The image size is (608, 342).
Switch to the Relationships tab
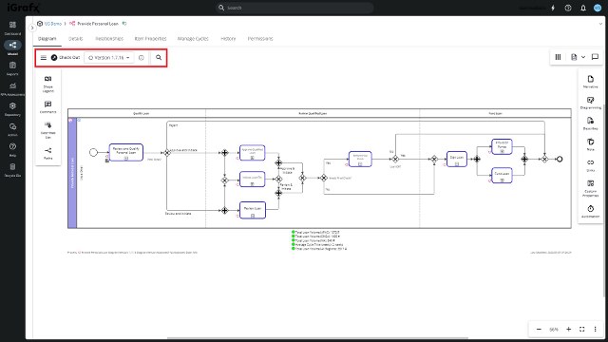pos(109,38)
